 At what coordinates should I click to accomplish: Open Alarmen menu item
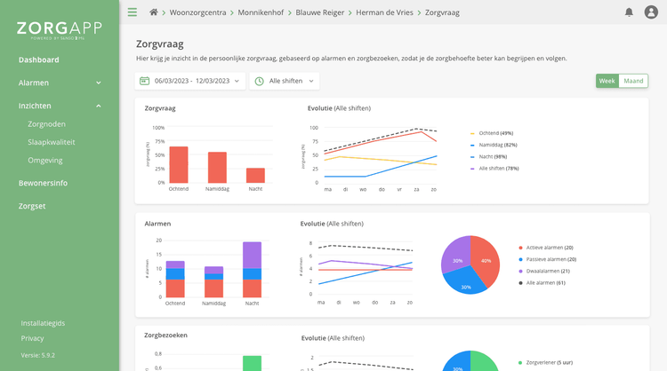click(x=34, y=83)
